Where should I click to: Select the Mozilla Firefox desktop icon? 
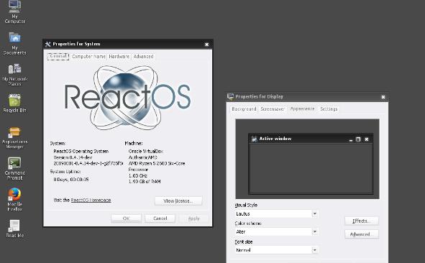pyautogui.click(x=14, y=200)
